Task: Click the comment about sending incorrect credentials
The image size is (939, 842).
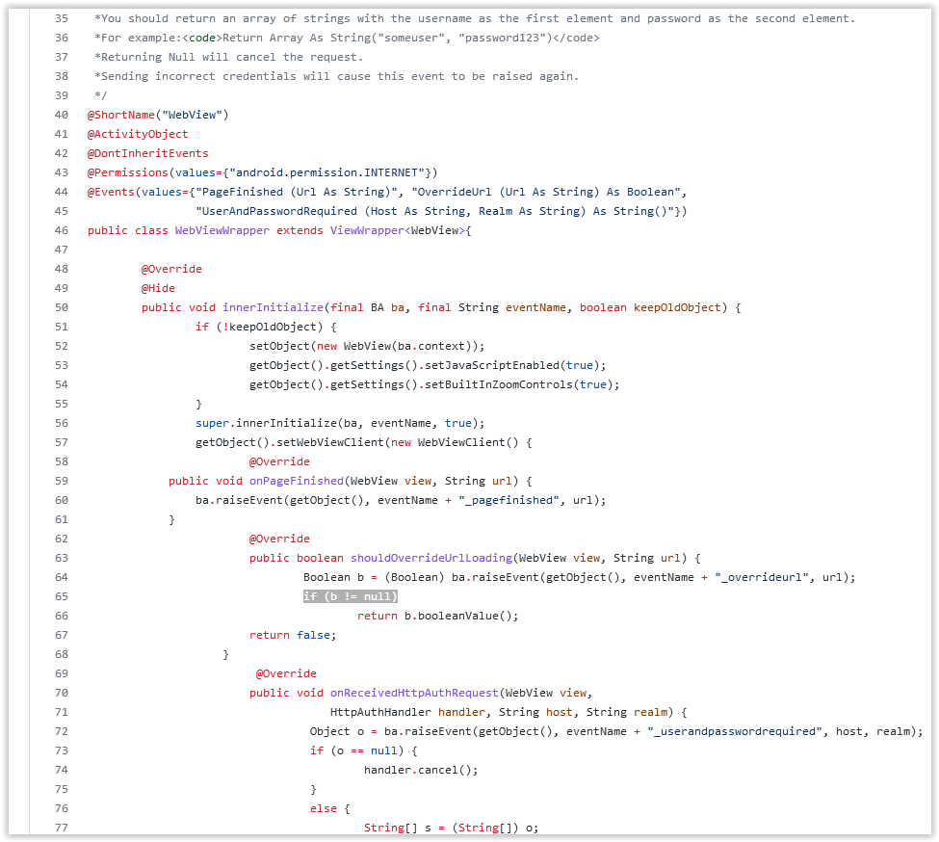Action: click(x=336, y=76)
